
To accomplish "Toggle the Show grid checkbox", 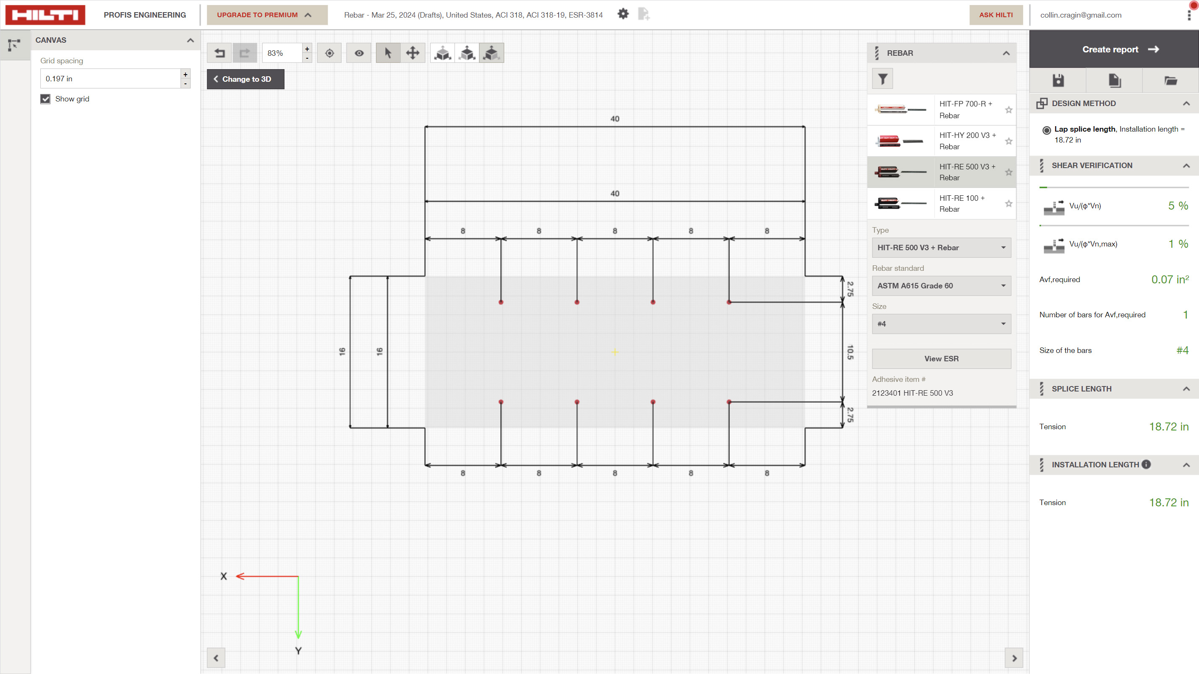I will tap(45, 99).
